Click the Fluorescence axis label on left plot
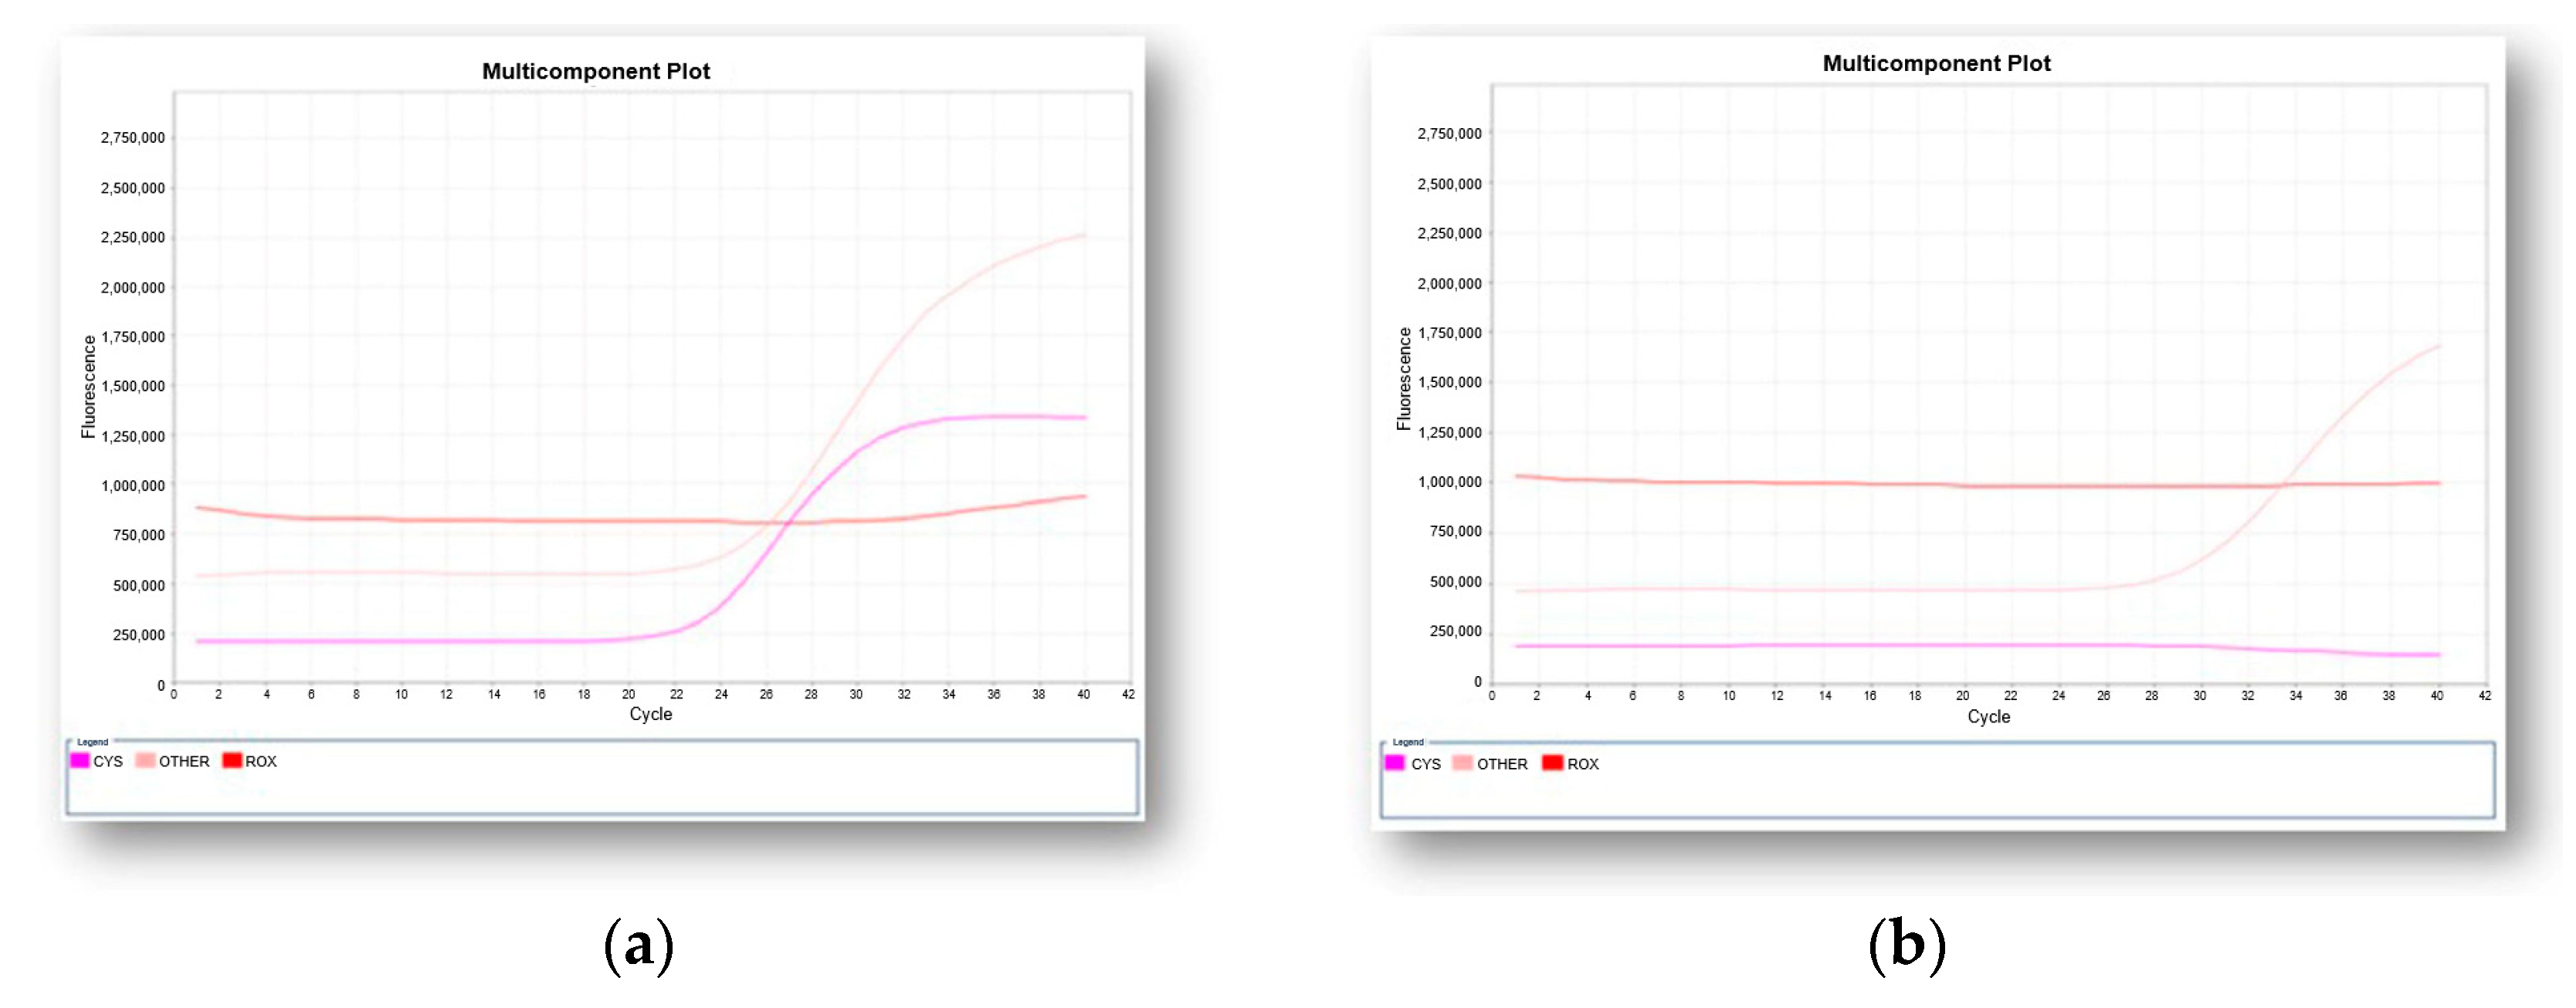This screenshot has height=1008, width=2576. pyautogui.click(x=89, y=387)
